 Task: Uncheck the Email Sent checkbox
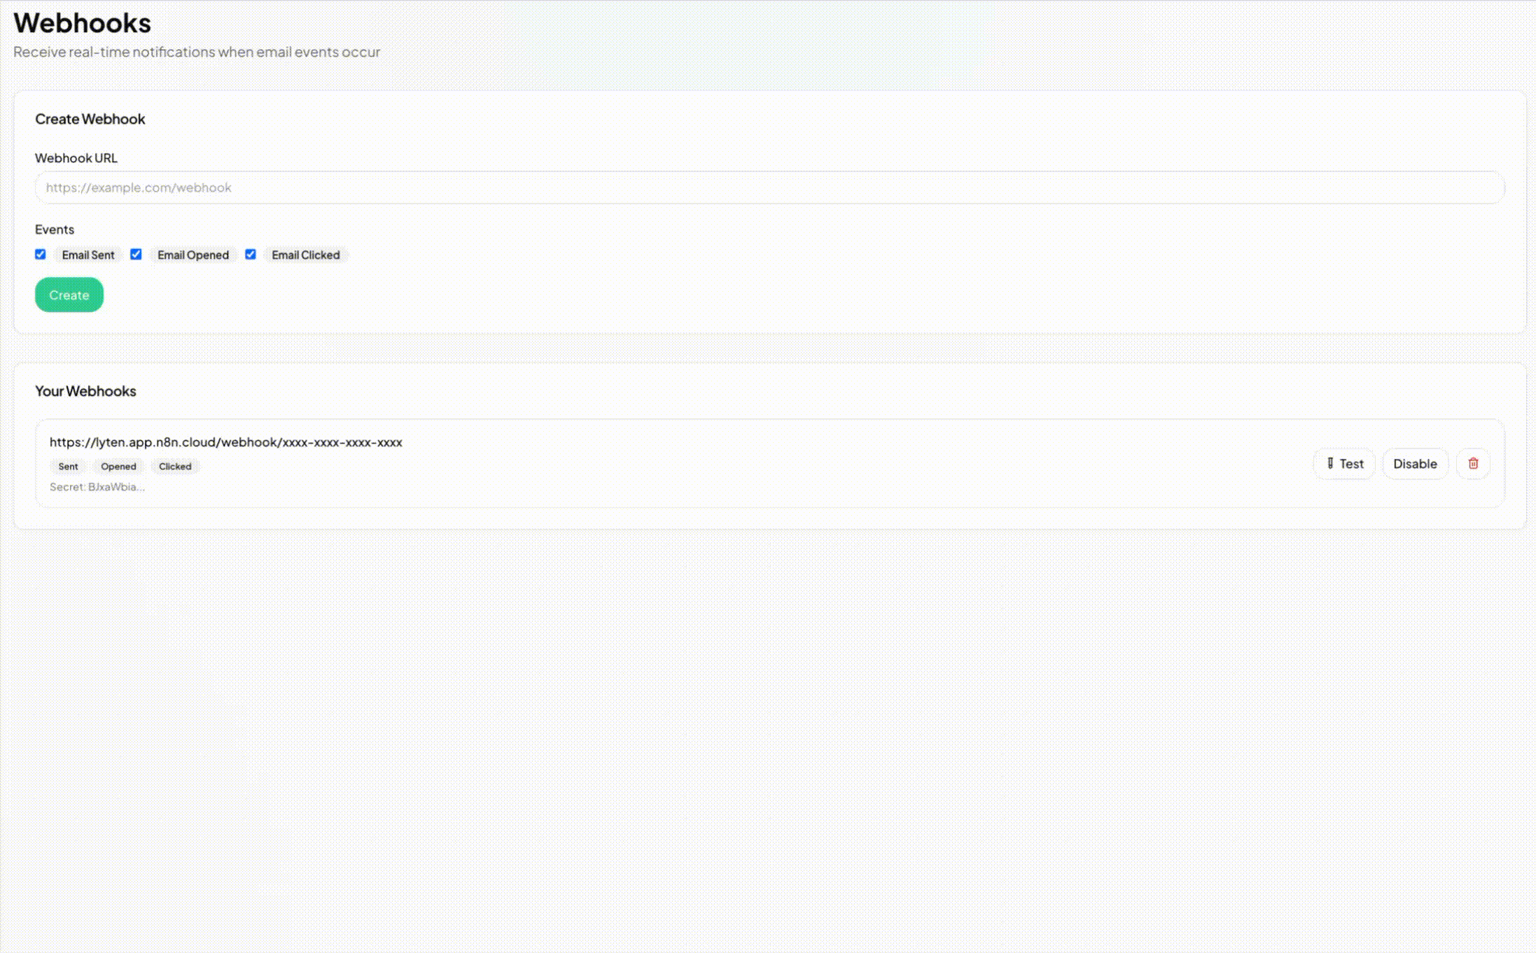tap(40, 255)
